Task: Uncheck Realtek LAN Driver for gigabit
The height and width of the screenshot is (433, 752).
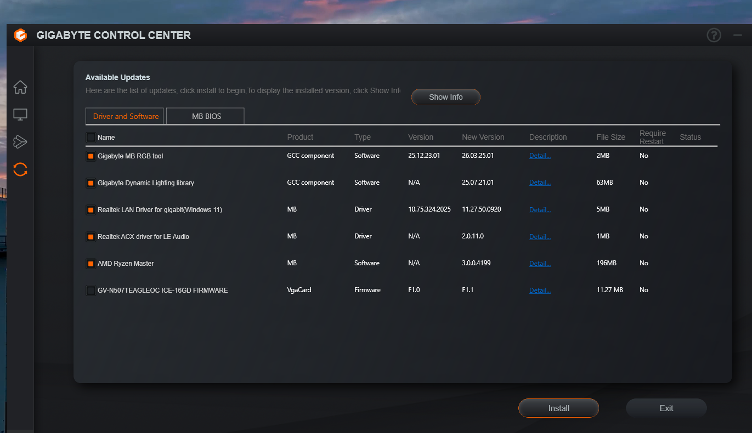Action: (x=91, y=210)
